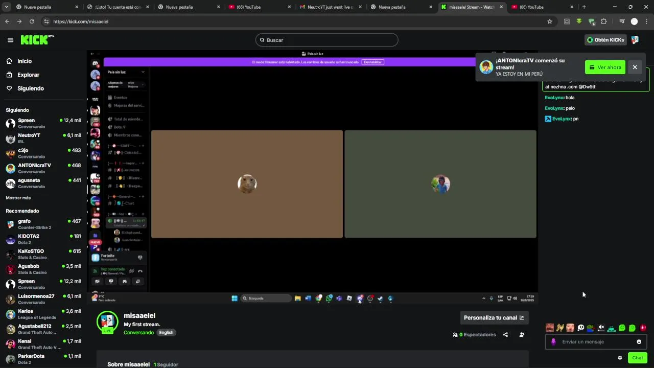
Task: Open Kenai recommended channel
Action: tap(43, 344)
